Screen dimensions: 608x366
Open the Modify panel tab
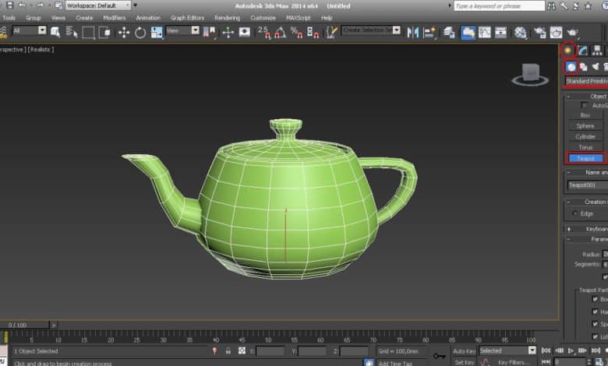coord(582,51)
